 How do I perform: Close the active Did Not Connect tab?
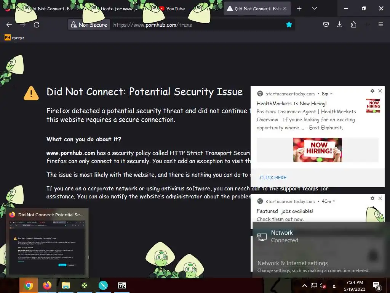(285, 8)
